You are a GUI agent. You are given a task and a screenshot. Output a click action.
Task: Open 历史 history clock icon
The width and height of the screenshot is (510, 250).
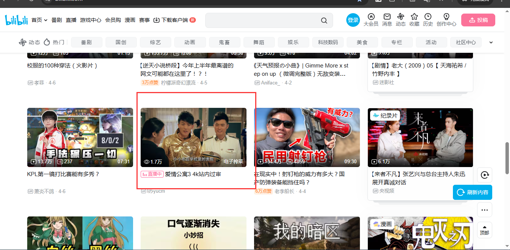pos(428,17)
